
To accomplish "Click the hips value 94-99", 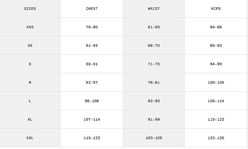I will pyautogui.click(x=216, y=64).
